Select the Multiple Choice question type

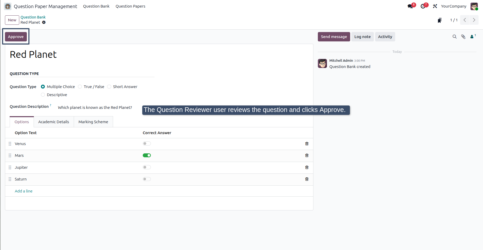43,87
